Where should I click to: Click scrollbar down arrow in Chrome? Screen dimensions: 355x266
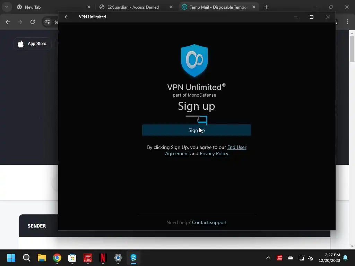(x=352, y=246)
